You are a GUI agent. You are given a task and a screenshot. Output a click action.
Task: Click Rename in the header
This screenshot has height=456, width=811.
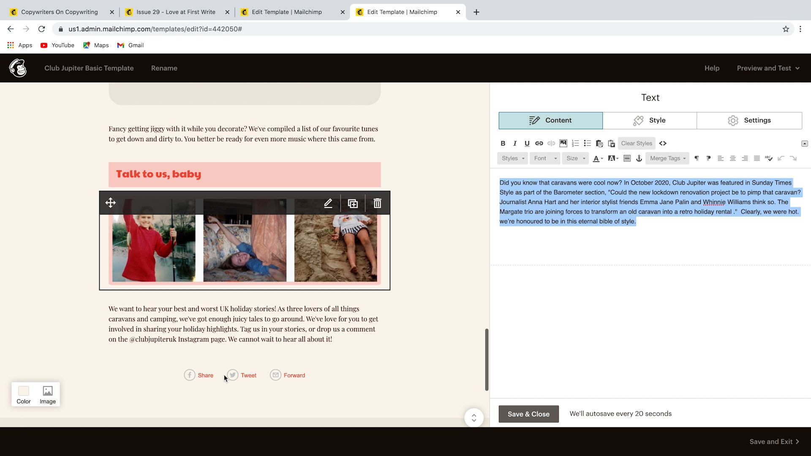tap(164, 68)
